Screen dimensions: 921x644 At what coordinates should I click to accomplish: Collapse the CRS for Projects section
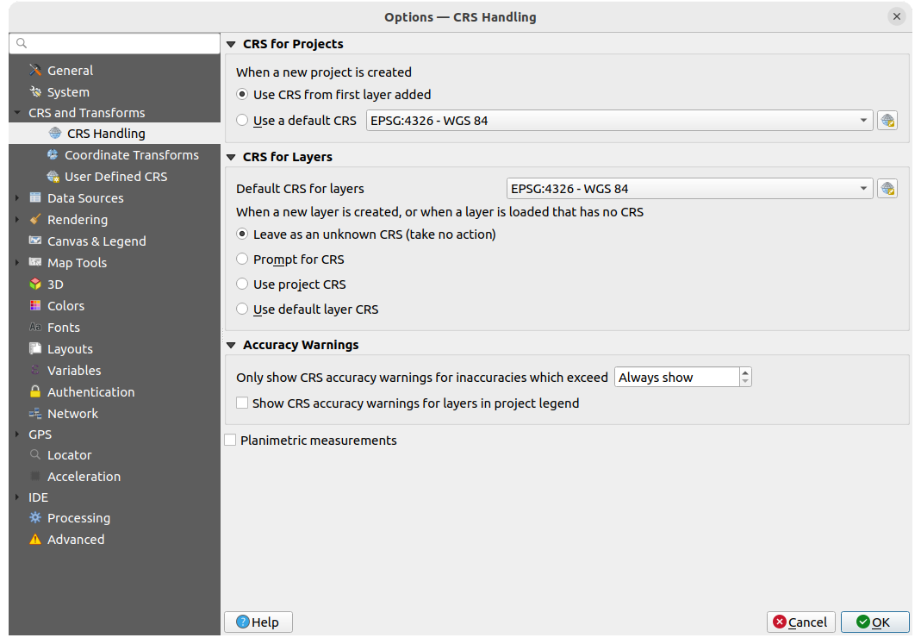[x=231, y=44]
